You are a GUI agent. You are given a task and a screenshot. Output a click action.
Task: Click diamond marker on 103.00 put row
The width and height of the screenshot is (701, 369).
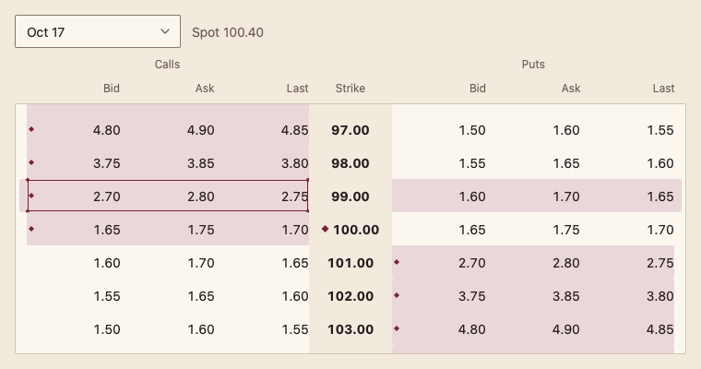[x=397, y=328]
